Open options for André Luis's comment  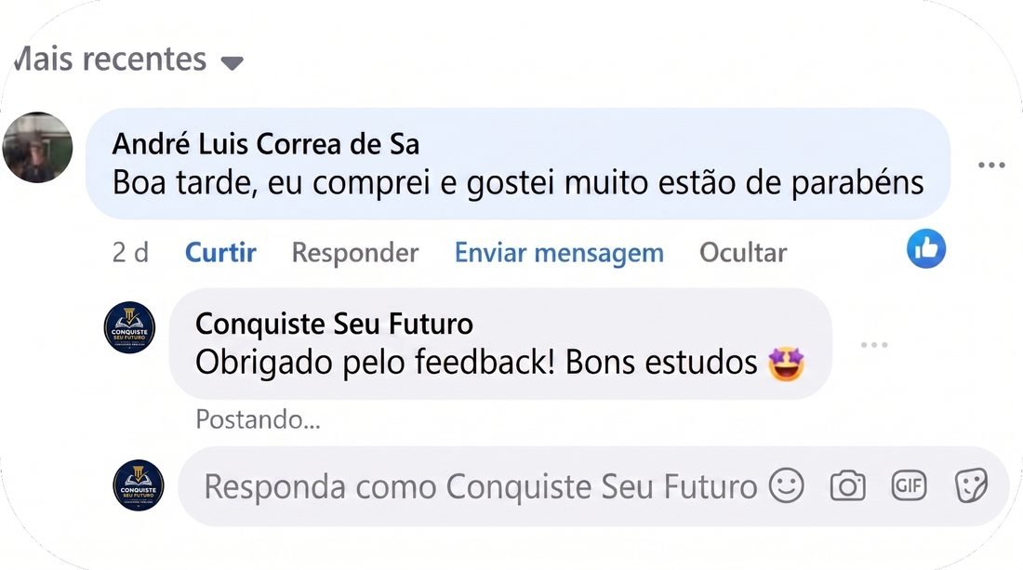pyautogui.click(x=991, y=165)
